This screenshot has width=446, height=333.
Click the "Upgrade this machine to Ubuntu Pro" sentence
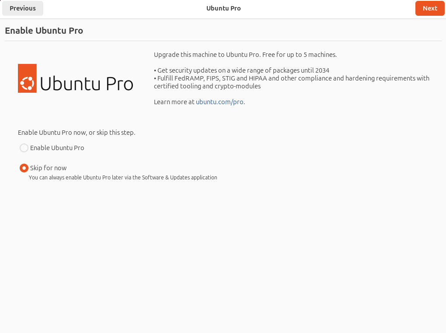(x=207, y=55)
